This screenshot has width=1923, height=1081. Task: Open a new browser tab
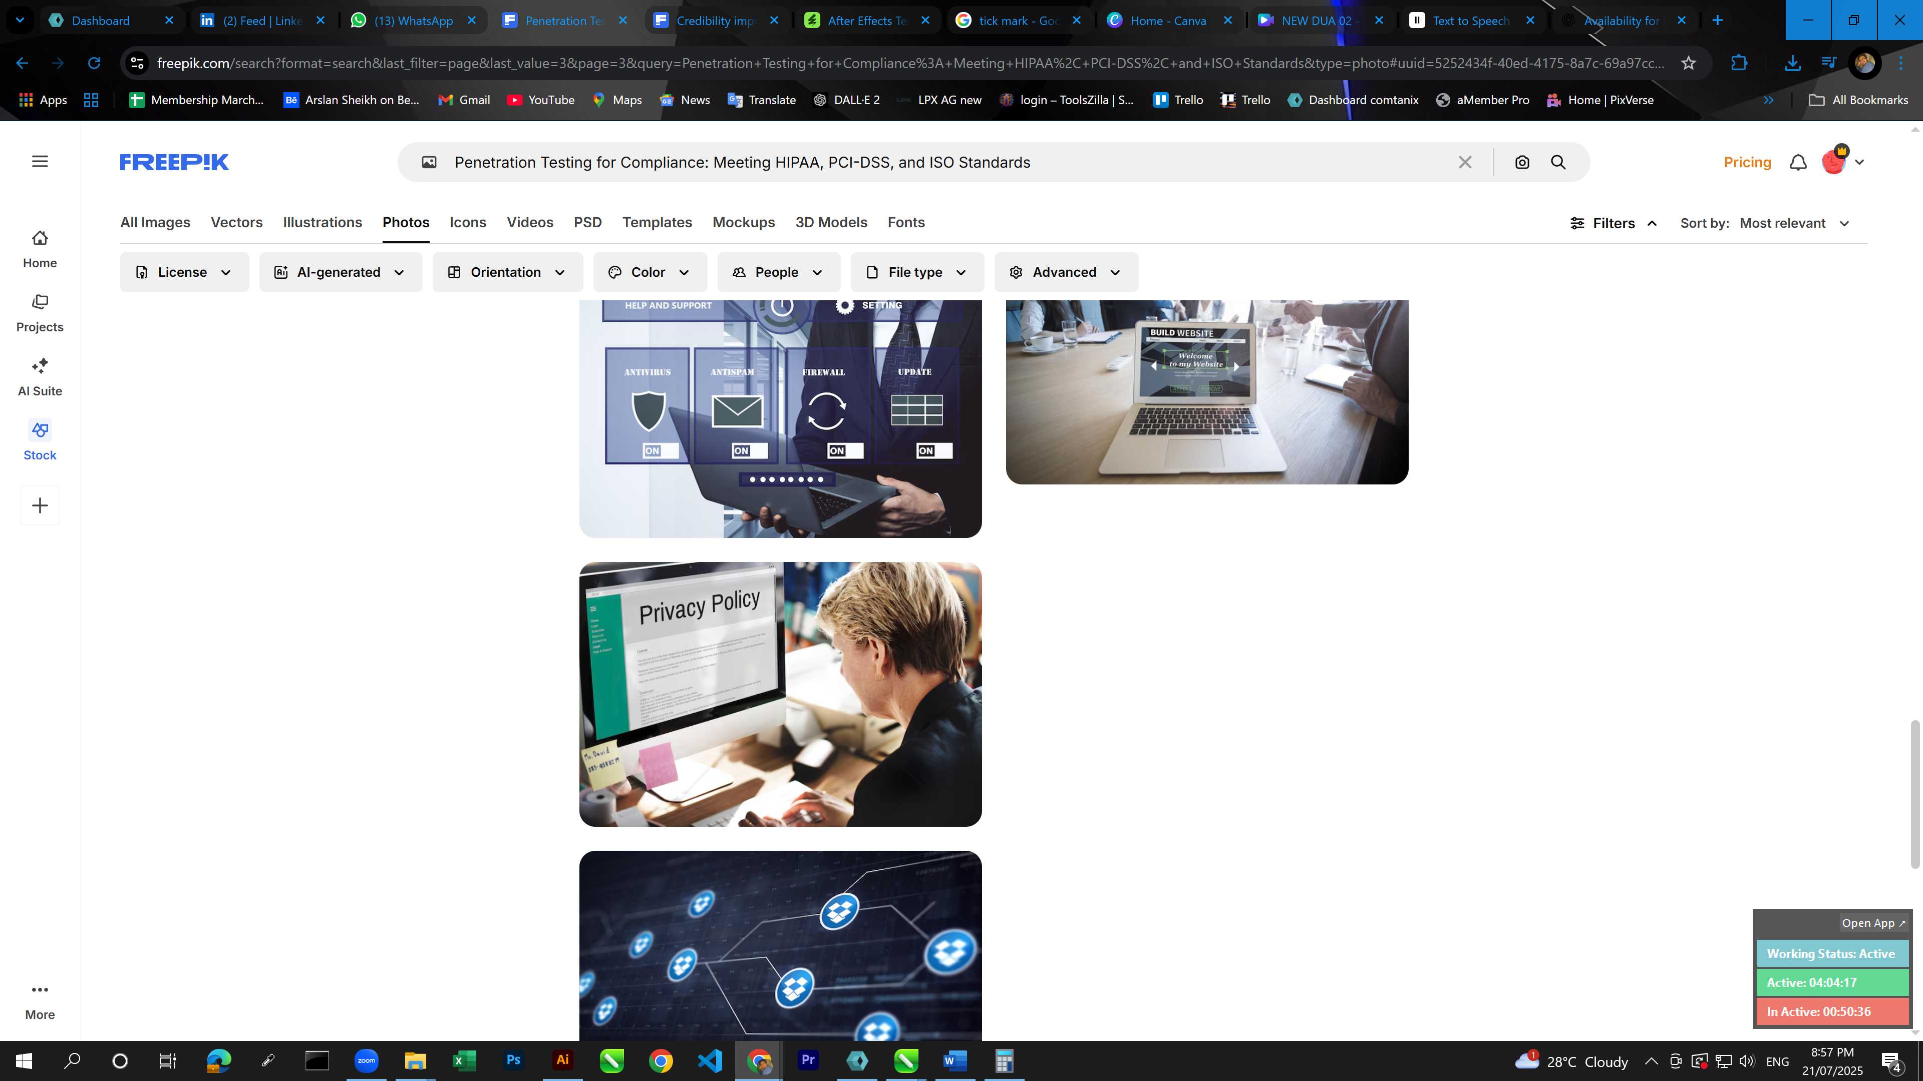click(1717, 21)
